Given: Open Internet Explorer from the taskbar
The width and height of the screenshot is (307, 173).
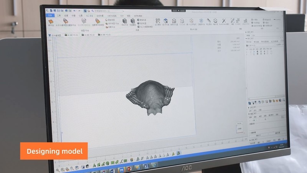Looking at the screenshot, I should tap(154, 165).
